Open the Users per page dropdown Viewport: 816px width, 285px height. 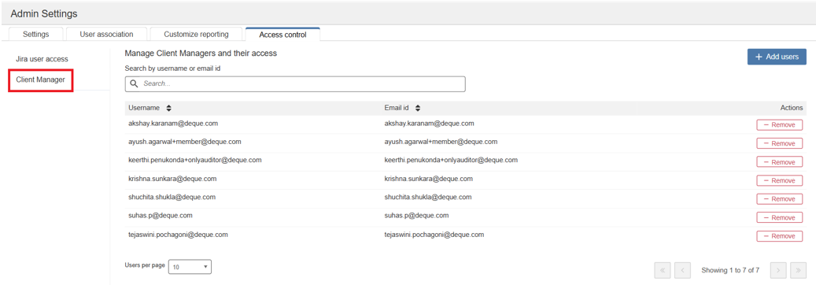(x=190, y=267)
